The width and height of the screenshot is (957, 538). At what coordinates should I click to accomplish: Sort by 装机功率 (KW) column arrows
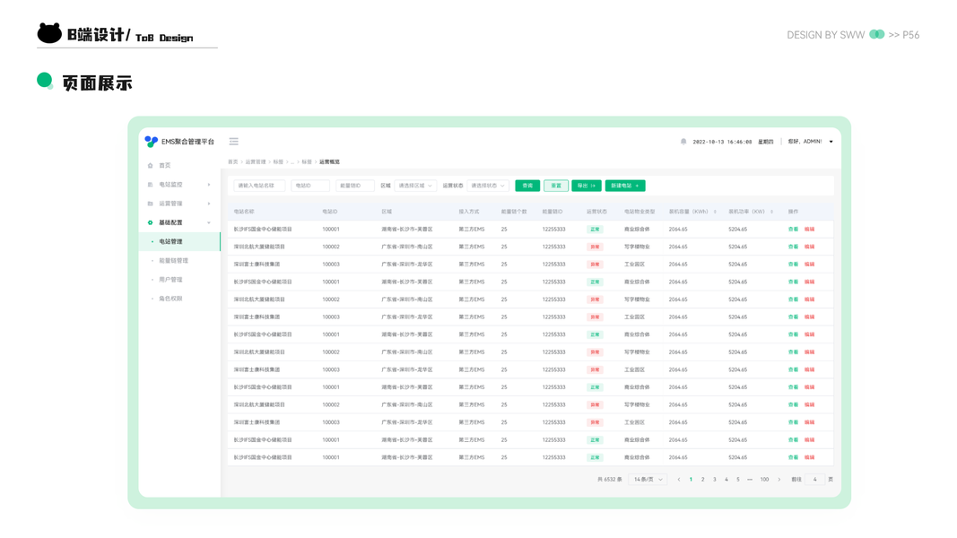[771, 212]
